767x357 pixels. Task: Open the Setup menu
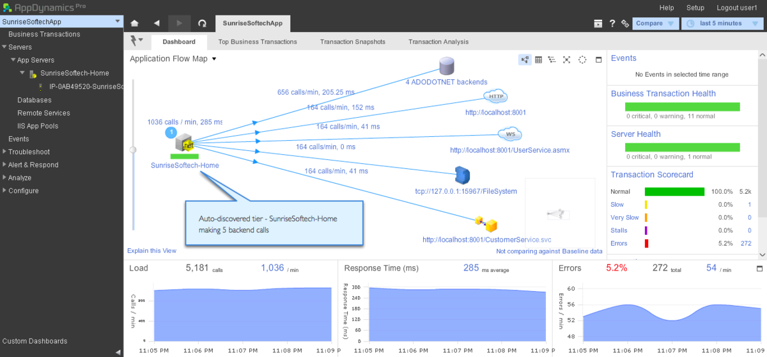click(695, 8)
